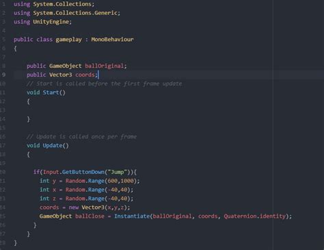Click 'void' keyword before Start()
This screenshot has width=324, height=250.
click(33, 92)
